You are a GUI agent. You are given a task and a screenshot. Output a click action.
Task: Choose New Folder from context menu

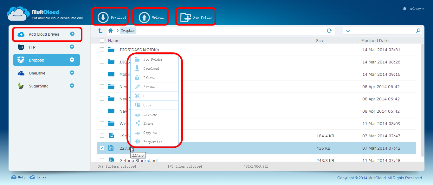tap(154, 59)
